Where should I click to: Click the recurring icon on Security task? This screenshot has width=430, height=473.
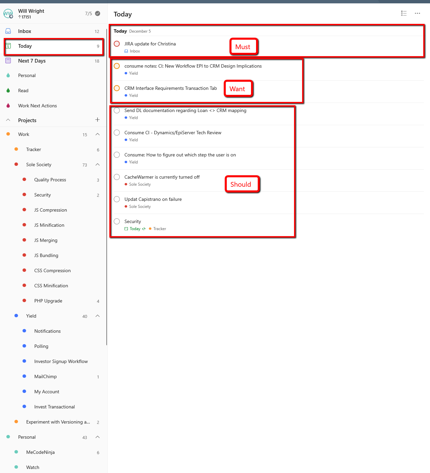tap(144, 229)
